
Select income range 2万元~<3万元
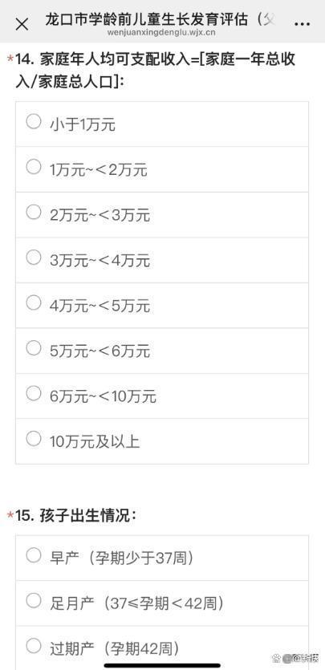pyautogui.click(x=162, y=214)
